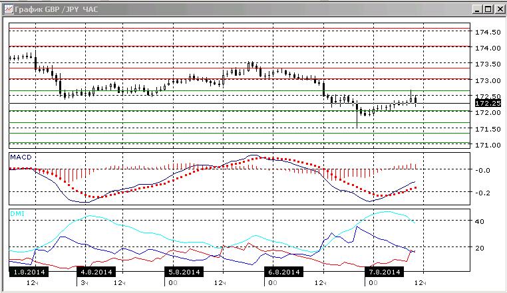Screen dimensions: 507x293
Task: Click the 7.8.2014 date marker
Action: pyautogui.click(x=385, y=272)
